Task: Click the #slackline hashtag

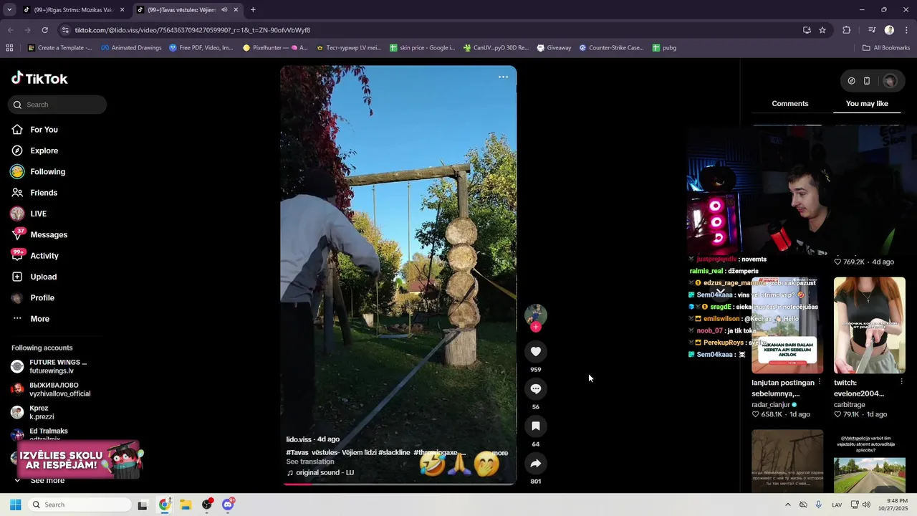Action: tap(394, 453)
